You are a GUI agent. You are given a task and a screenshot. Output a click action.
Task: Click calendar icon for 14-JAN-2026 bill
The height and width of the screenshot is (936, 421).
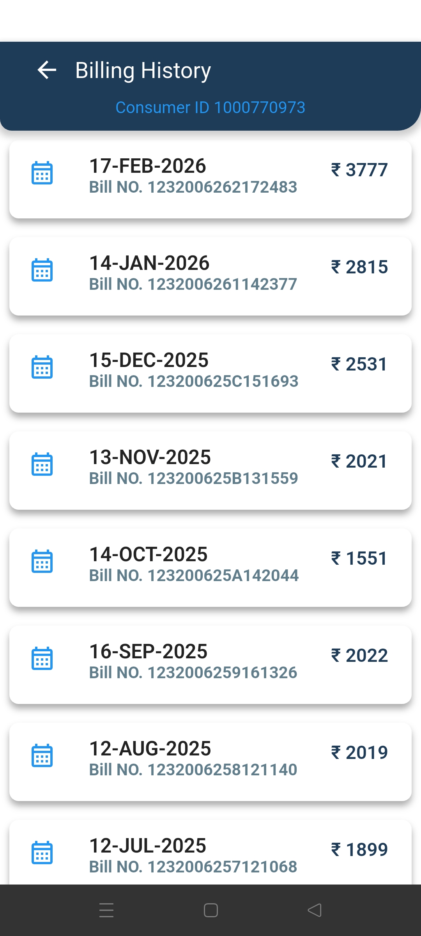coord(42,270)
